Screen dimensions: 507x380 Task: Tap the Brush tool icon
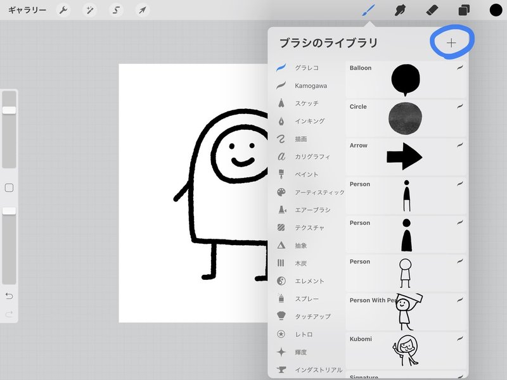point(369,10)
